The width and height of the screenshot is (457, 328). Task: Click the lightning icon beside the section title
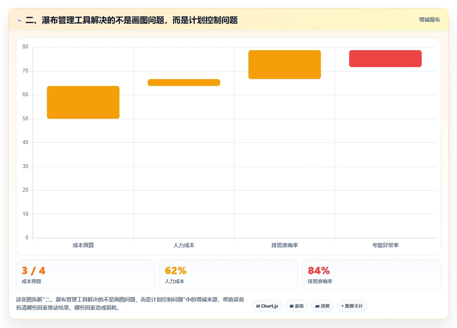20,20
